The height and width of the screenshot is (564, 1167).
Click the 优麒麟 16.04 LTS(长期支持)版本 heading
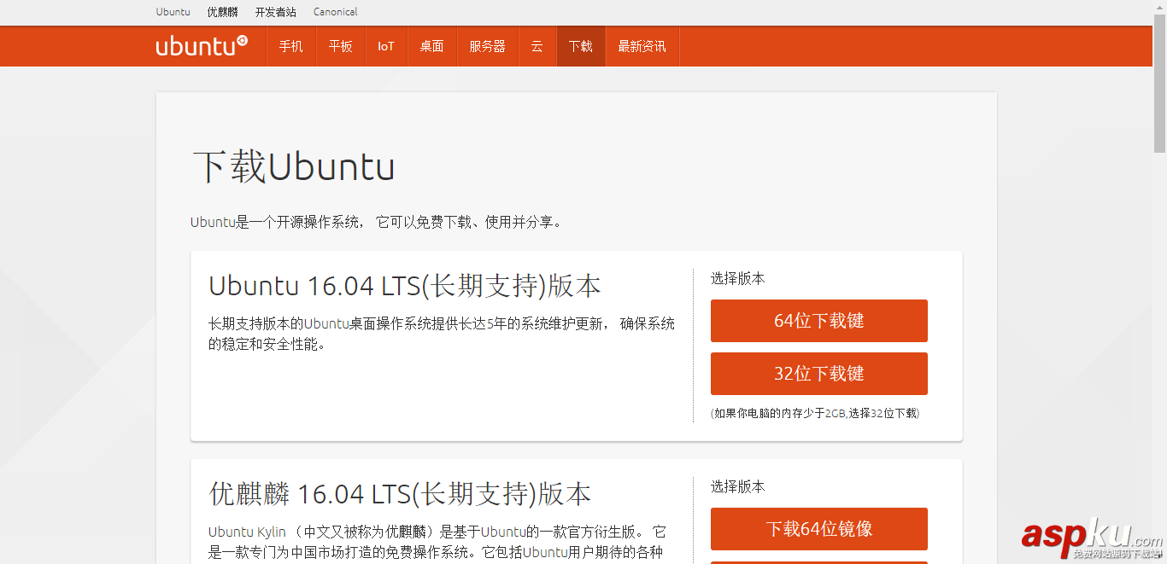click(x=400, y=494)
